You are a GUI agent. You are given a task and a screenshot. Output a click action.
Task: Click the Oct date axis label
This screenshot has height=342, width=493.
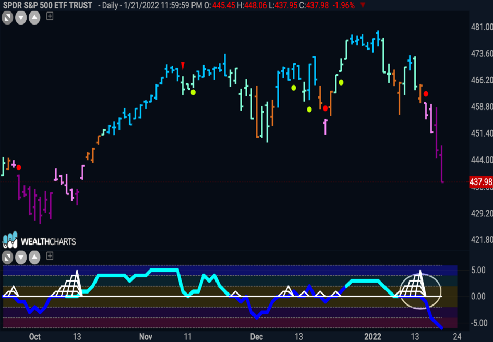click(34, 337)
